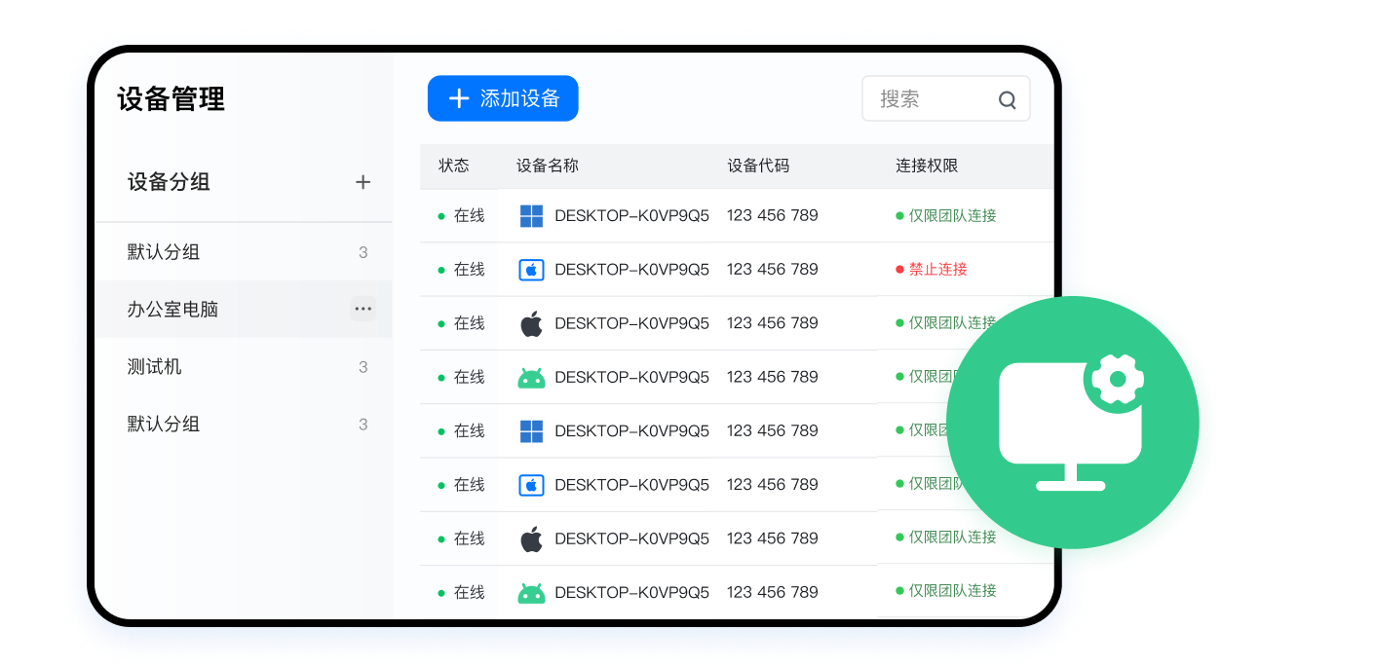Click the 设备分组 section heading
The width and height of the screenshot is (1374, 668).
click(169, 182)
